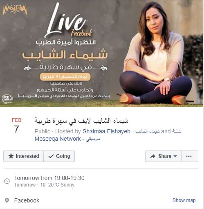Click the Tomorrow from 19:00-19:30 time text

[49, 178]
